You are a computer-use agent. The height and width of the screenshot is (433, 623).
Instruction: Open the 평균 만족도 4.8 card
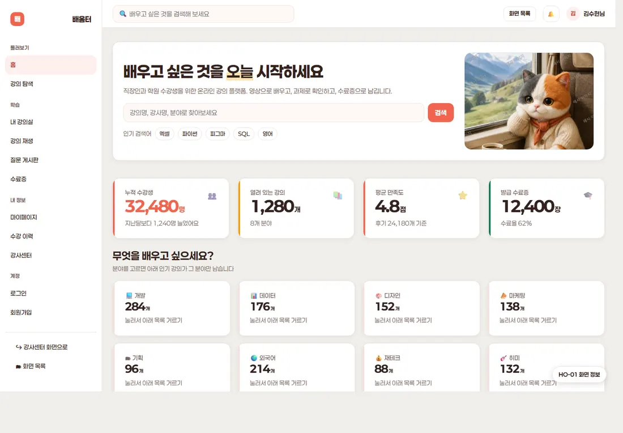421,209
